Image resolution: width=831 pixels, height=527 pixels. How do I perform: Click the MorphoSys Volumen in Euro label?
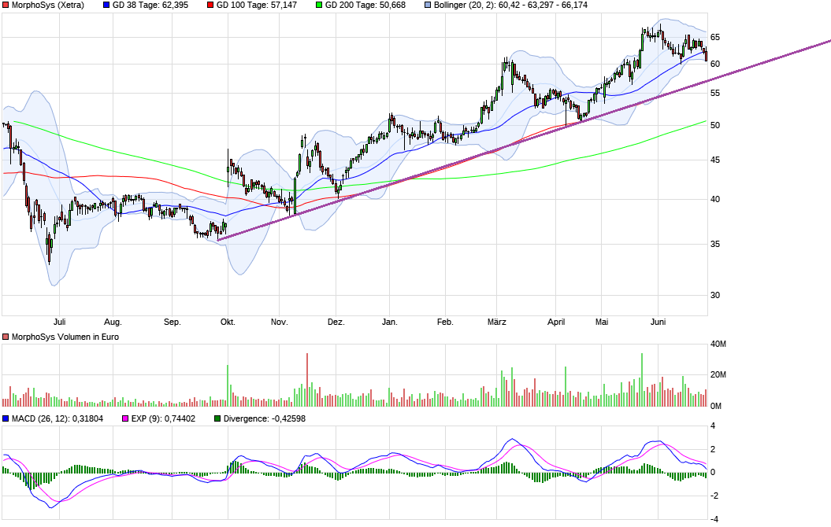[x=65, y=337]
